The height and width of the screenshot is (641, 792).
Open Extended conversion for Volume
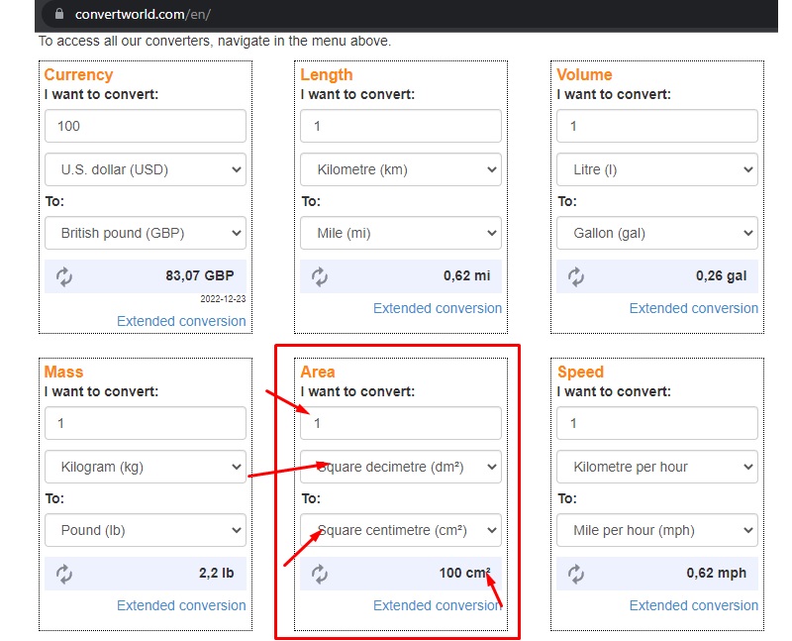694,308
